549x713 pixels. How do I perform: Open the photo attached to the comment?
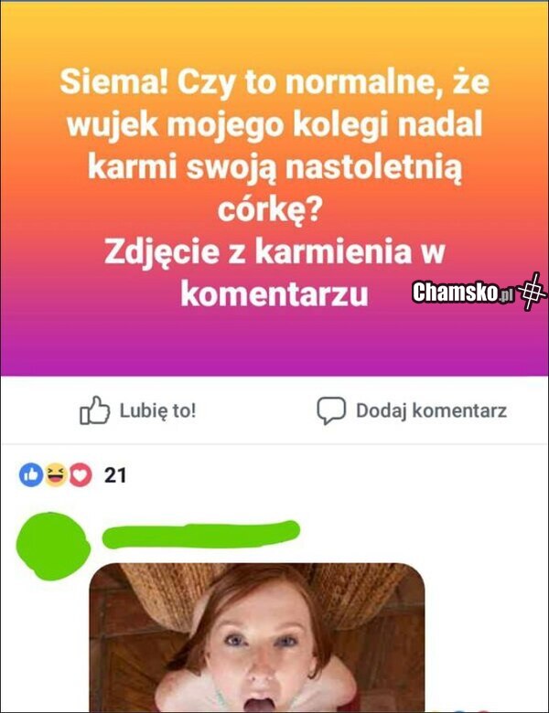pos(257,637)
